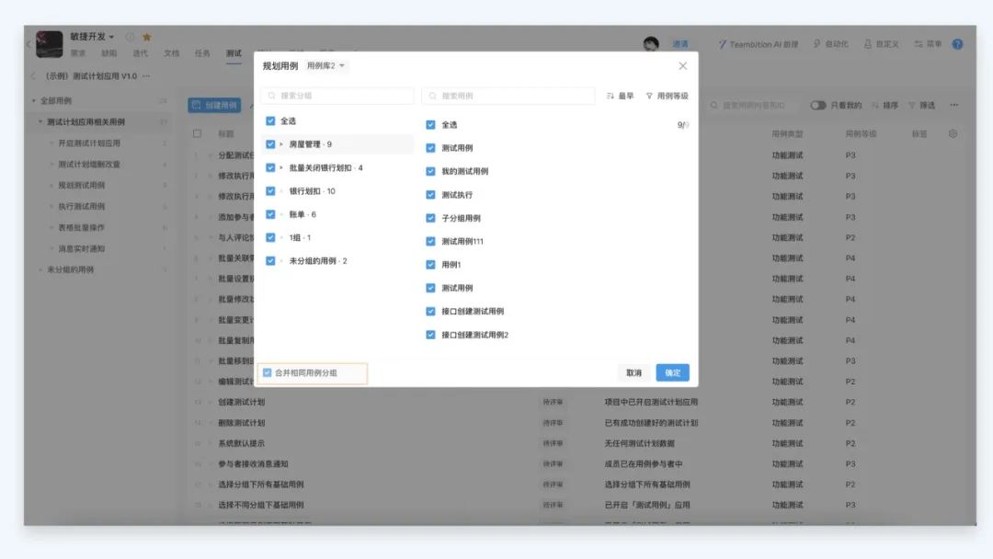Open the 自动化 automation icon
Viewport: 993px width, 559px height.
[x=816, y=44]
